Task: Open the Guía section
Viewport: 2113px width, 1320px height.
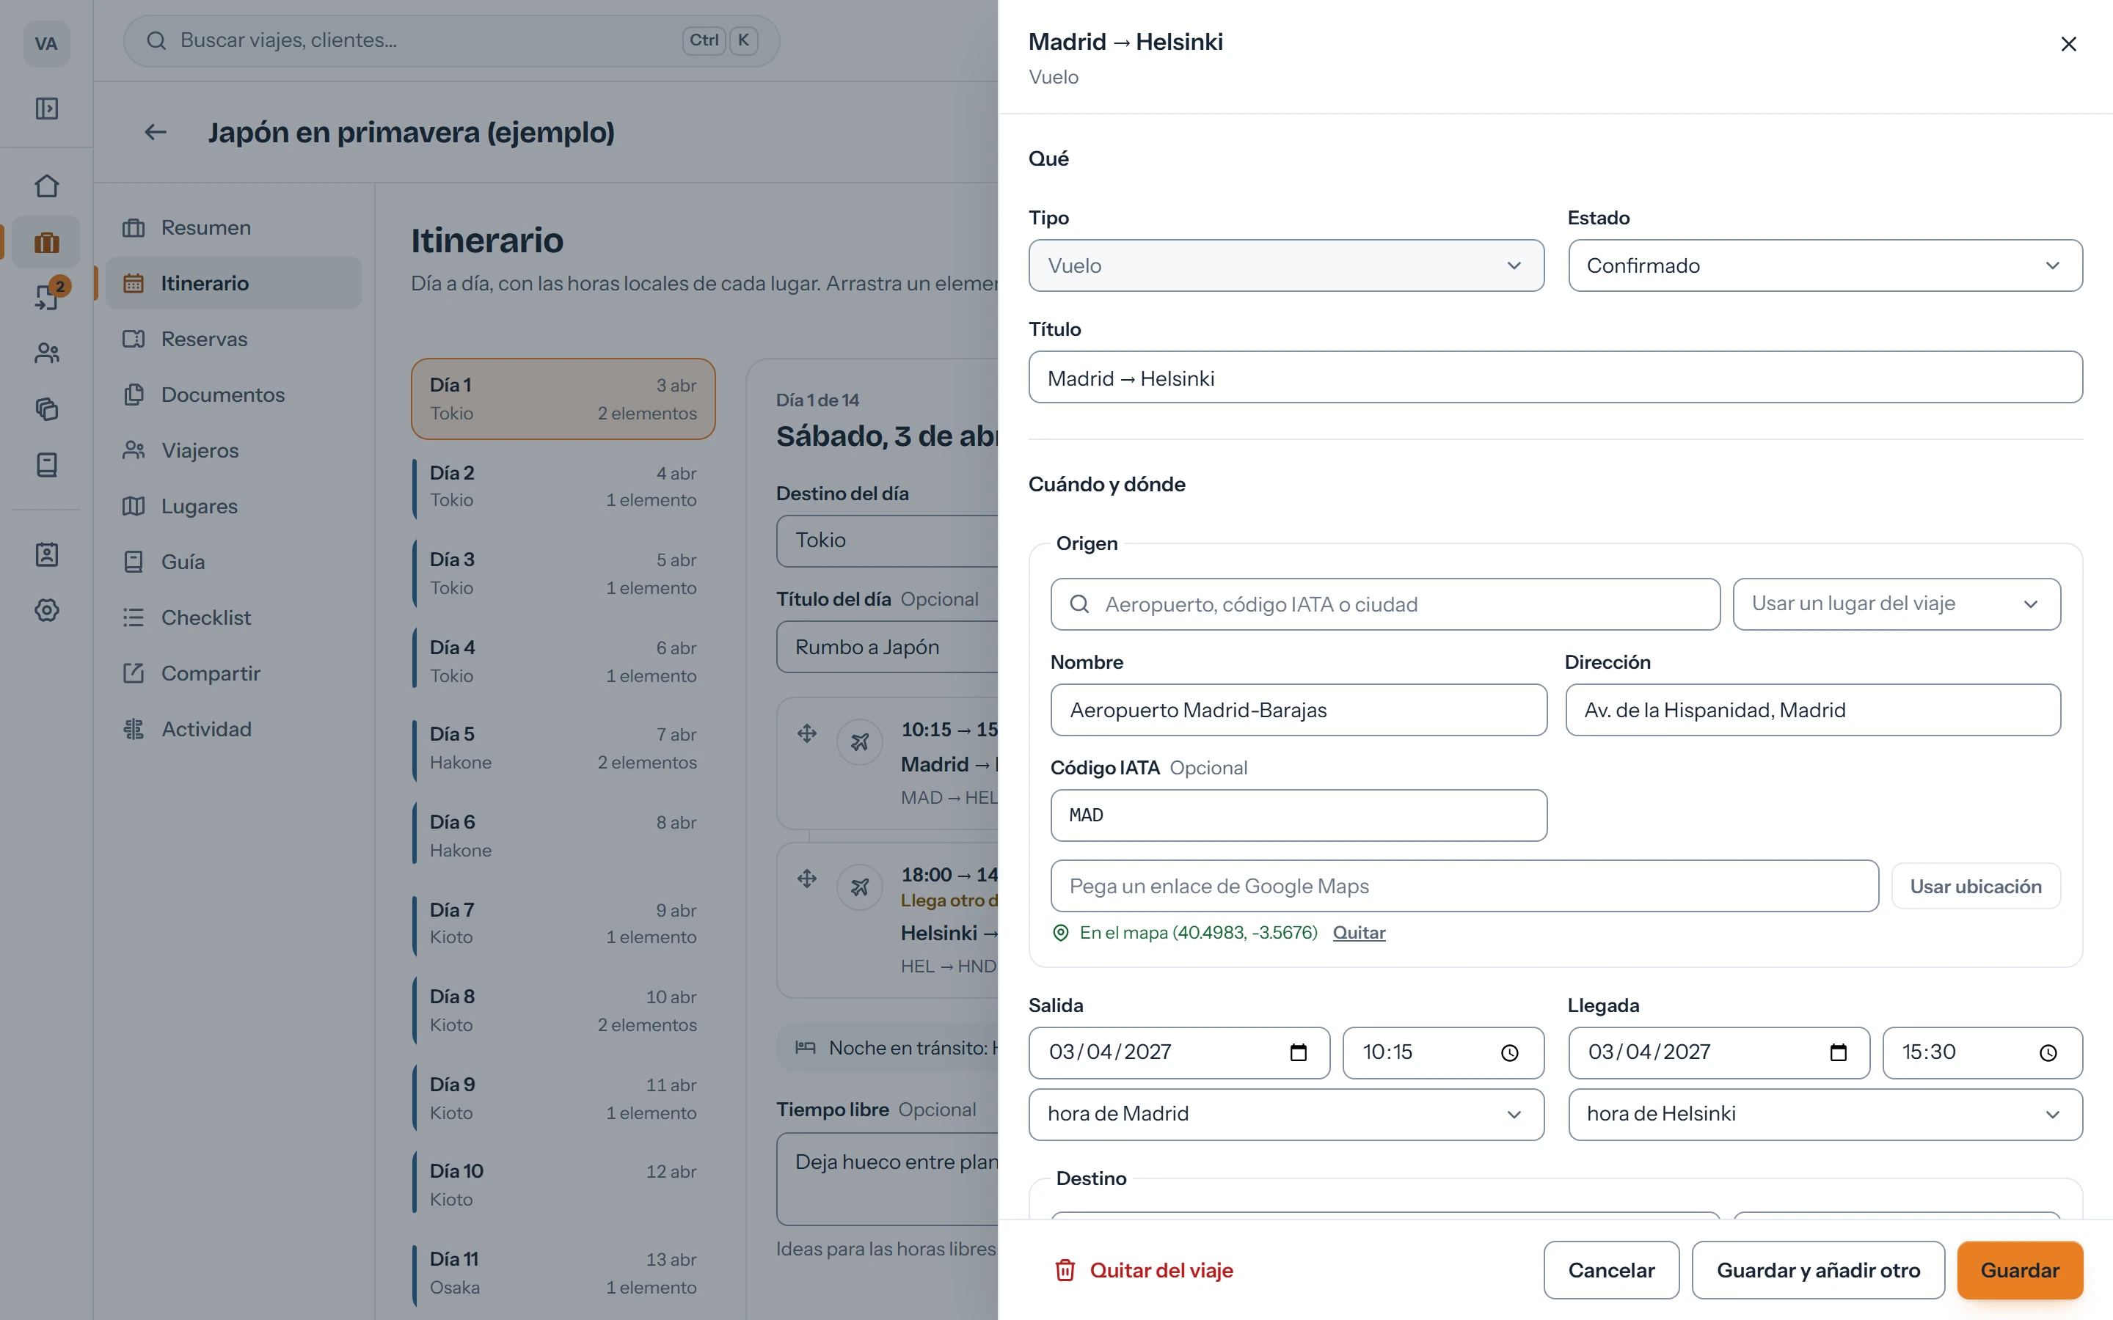Action: pos(233,561)
